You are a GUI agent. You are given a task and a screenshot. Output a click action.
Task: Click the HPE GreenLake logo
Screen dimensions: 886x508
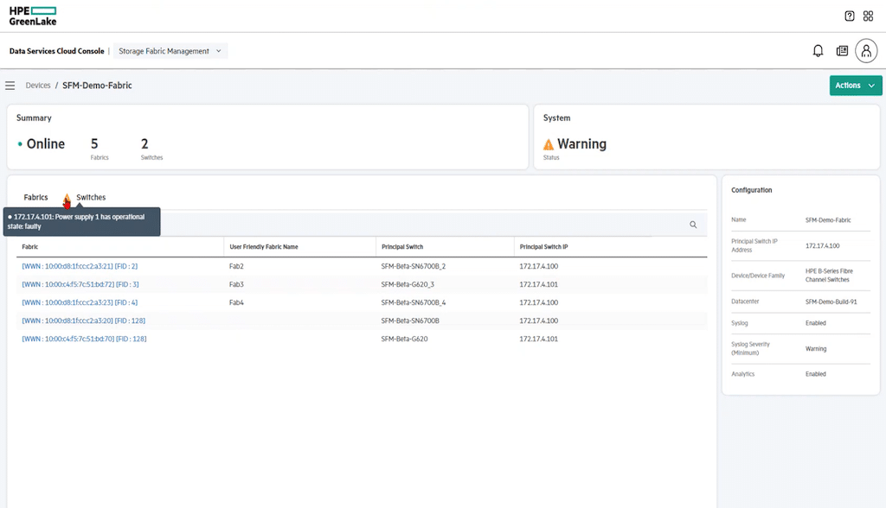click(x=33, y=16)
